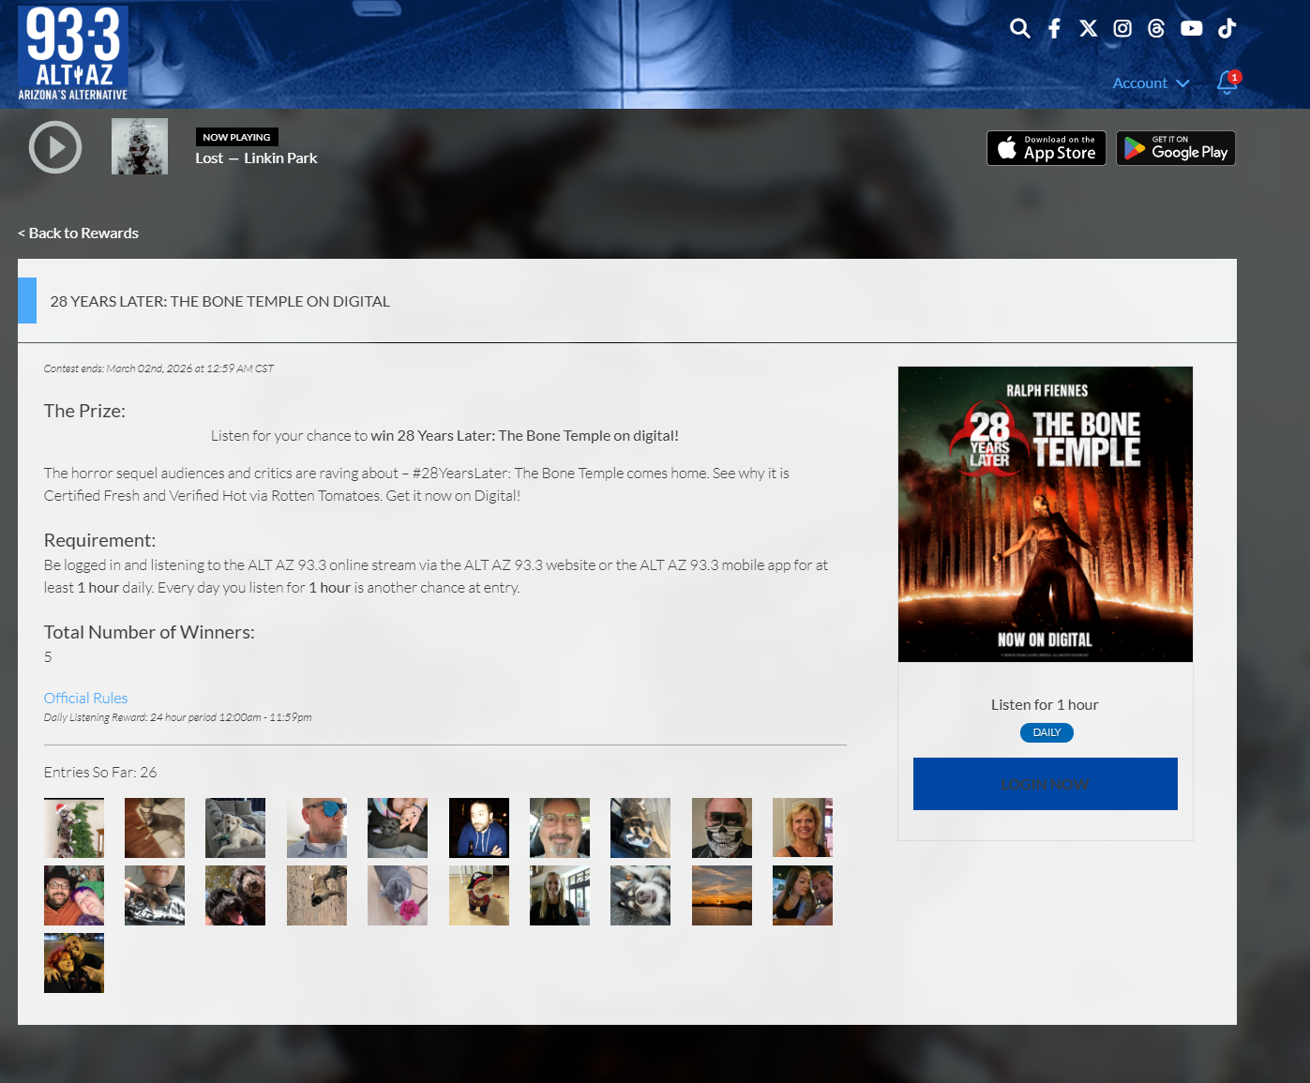Open entry avatar with skull face mask

coord(722,828)
